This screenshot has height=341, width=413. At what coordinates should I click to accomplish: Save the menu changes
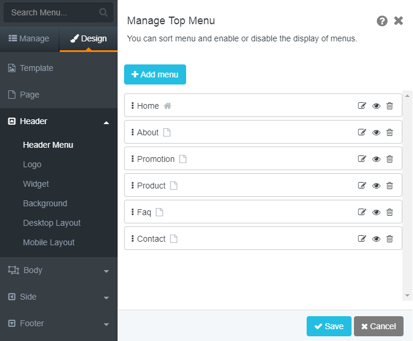point(329,326)
